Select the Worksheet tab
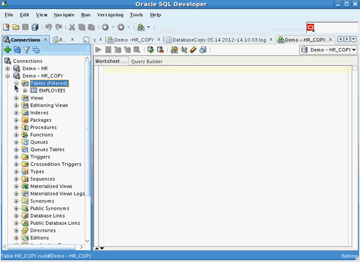 click(x=107, y=61)
